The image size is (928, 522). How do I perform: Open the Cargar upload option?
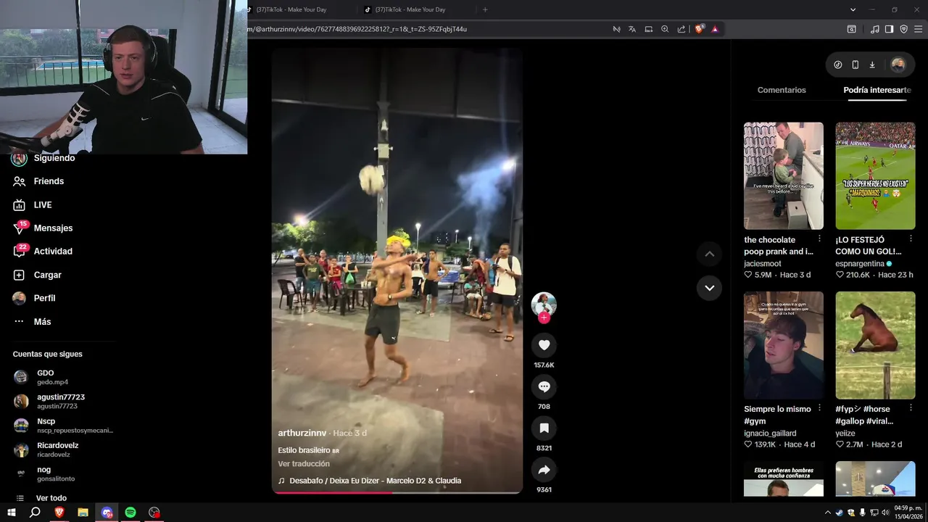[38, 275]
